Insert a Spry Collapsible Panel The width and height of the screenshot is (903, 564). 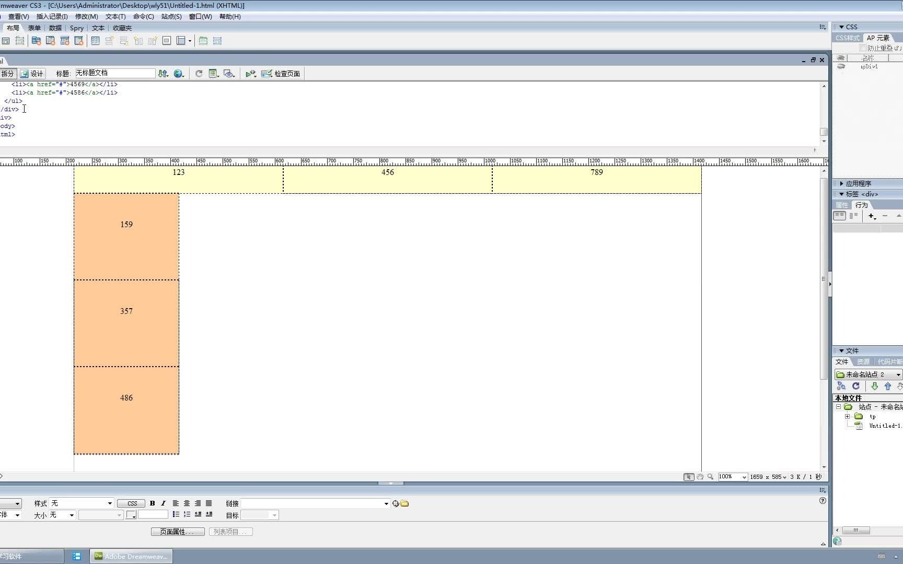click(79, 41)
